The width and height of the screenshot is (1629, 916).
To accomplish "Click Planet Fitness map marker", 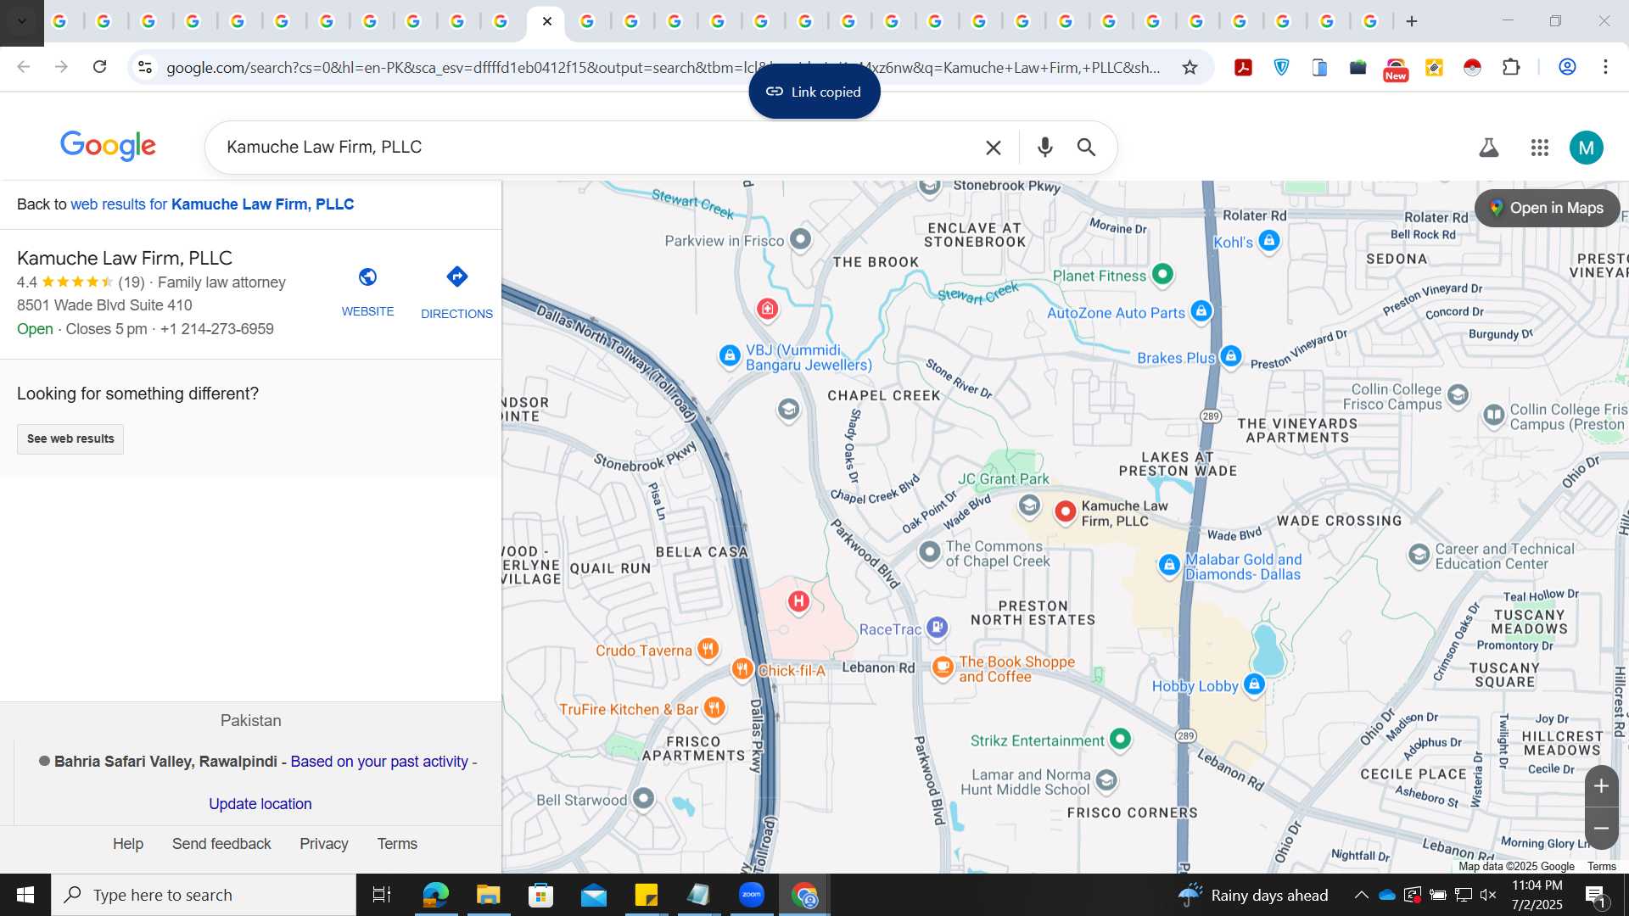I will point(1162,274).
